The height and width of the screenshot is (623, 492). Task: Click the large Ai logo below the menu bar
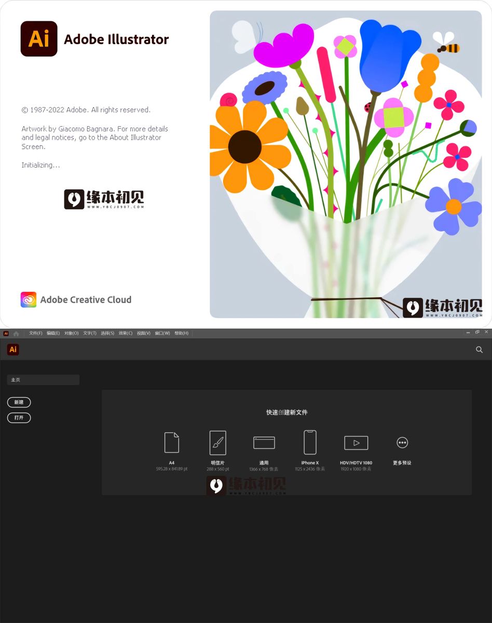point(13,349)
